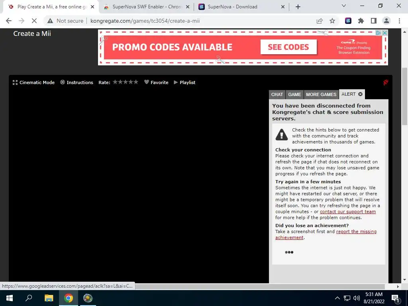Open the taskbar app next to Chrome
The image size is (408, 306).
[x=88, y=298]
